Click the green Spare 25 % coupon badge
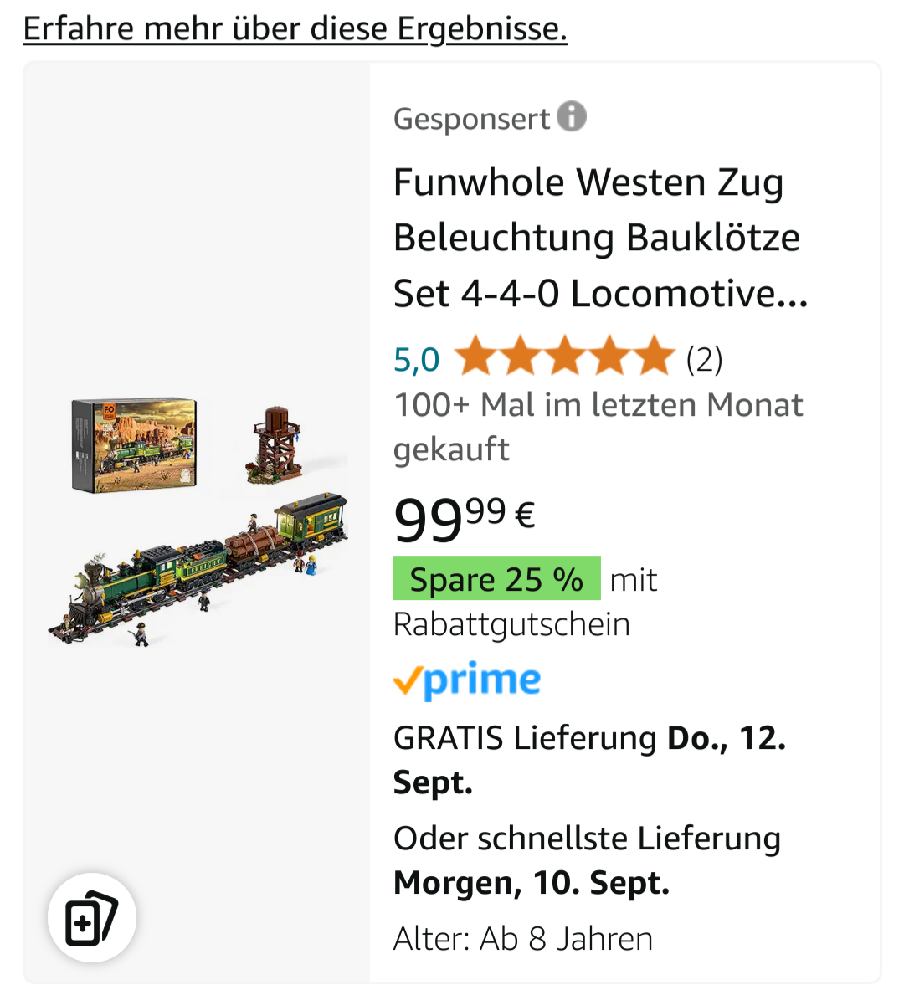Image resolution: width=904 pixels, height=990 pixels. [x=496, y=578]
